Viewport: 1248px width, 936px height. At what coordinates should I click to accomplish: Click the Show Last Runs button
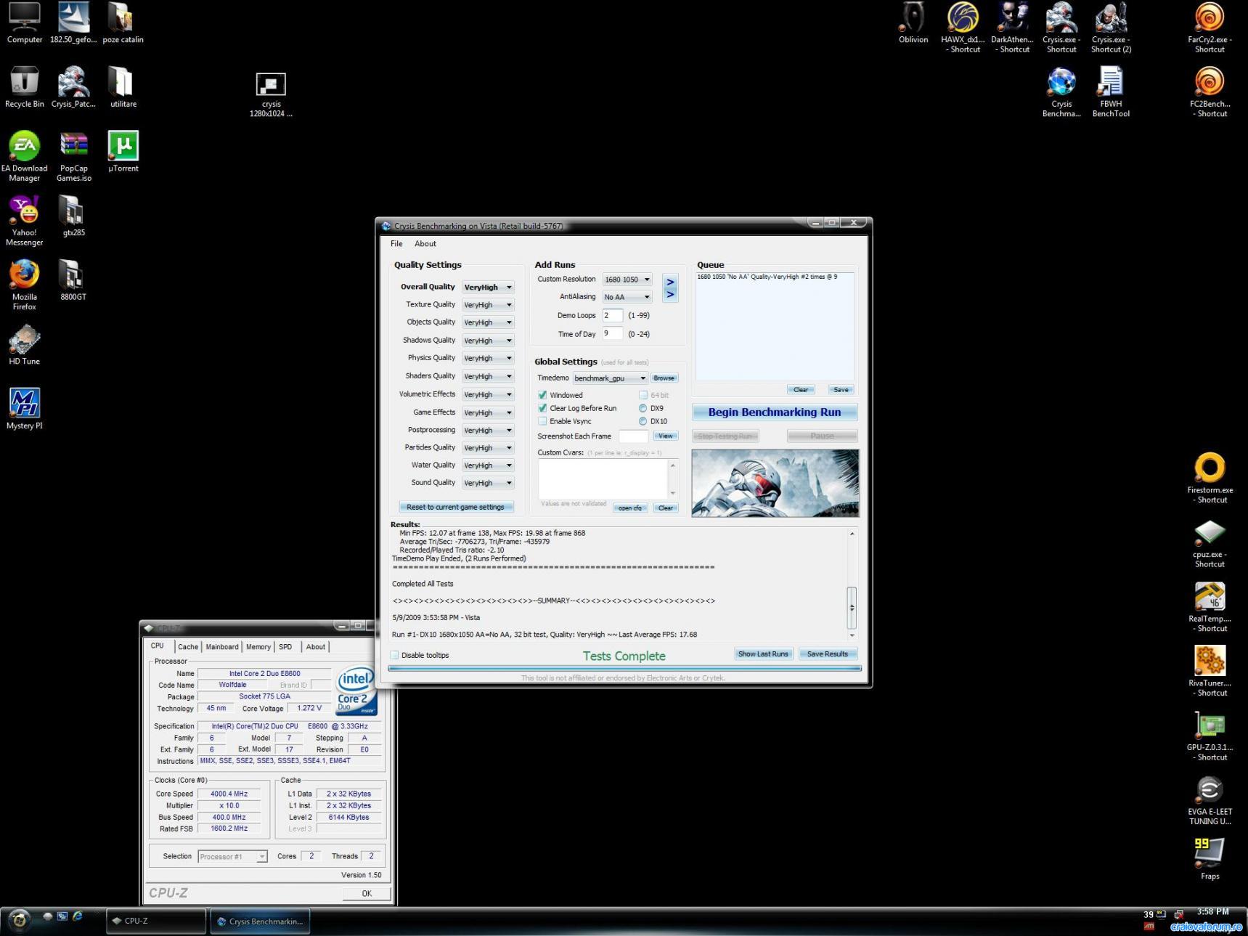point(763,654)
